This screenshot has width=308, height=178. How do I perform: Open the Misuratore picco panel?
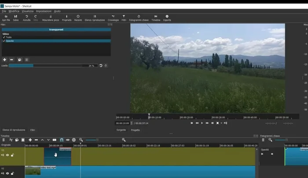(x=51, y=18)
